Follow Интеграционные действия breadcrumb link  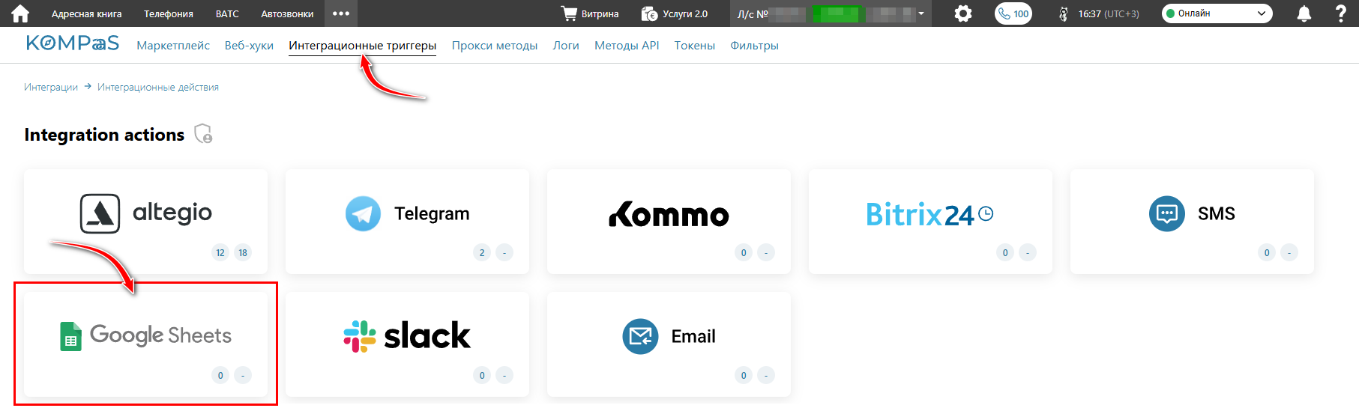(x=158, y=87)
